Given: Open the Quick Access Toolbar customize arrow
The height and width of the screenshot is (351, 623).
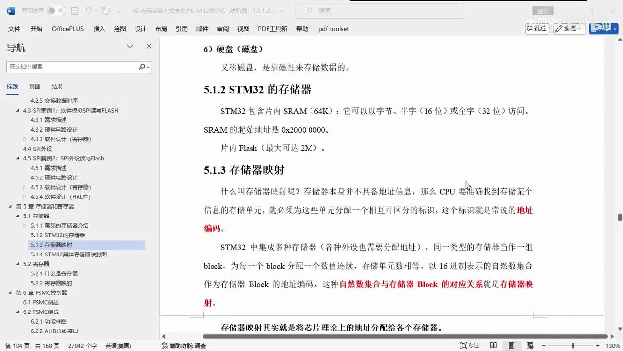Looking at the screenshot, I should tap(119, 10).
